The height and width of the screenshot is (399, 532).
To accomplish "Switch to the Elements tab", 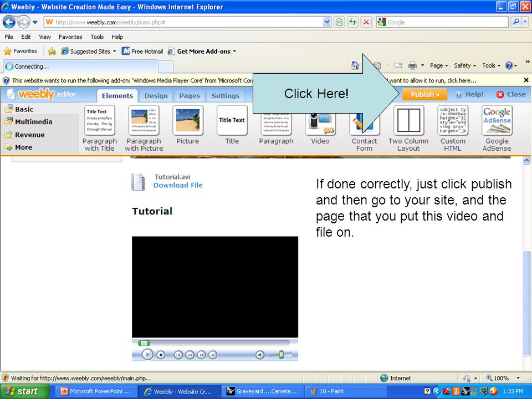I will (117, 96).
